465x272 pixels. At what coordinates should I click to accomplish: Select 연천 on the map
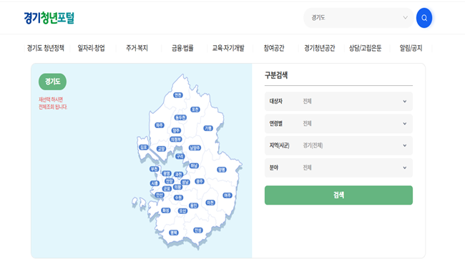(x=178, y=95)
